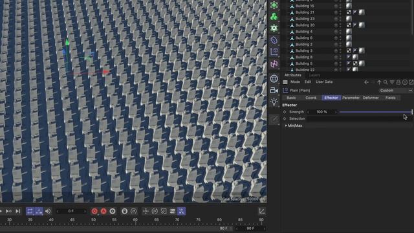Screen dimensions: 414x233
Task: Click the gray keyframe selection circle icon
Action: click(x=113, y=211)
